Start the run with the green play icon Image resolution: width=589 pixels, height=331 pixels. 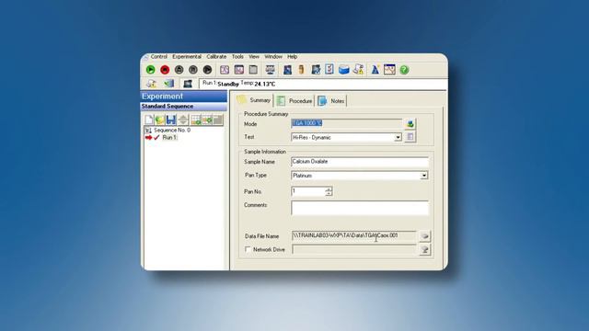point(151,70)
